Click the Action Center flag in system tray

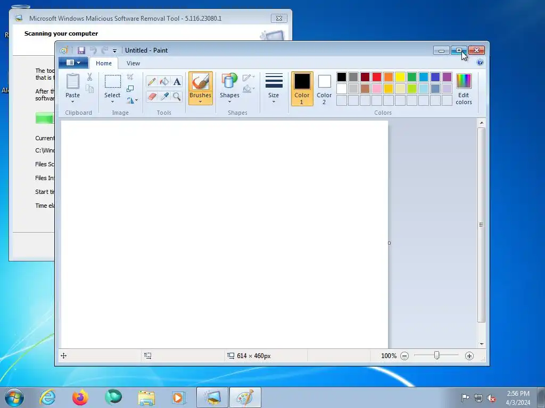(465, 397)
